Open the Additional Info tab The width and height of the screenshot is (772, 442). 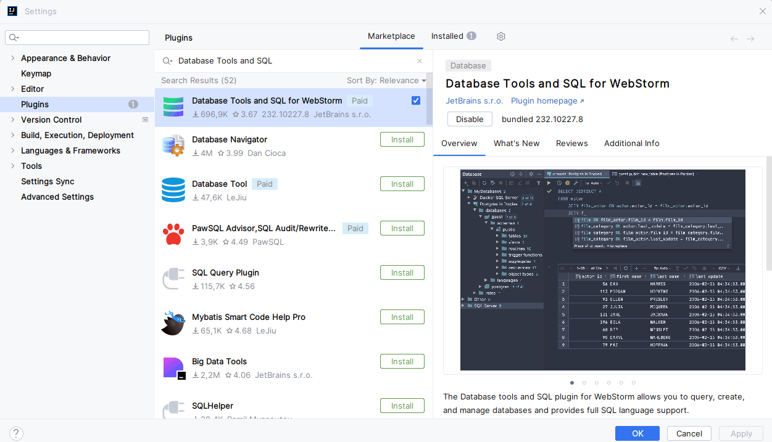632,143
